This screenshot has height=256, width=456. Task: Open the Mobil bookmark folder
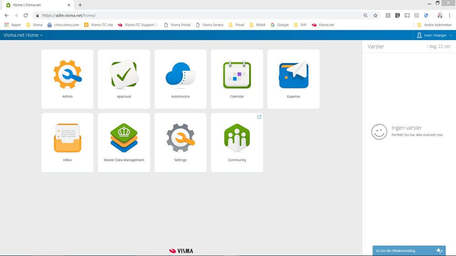(257, 25)
